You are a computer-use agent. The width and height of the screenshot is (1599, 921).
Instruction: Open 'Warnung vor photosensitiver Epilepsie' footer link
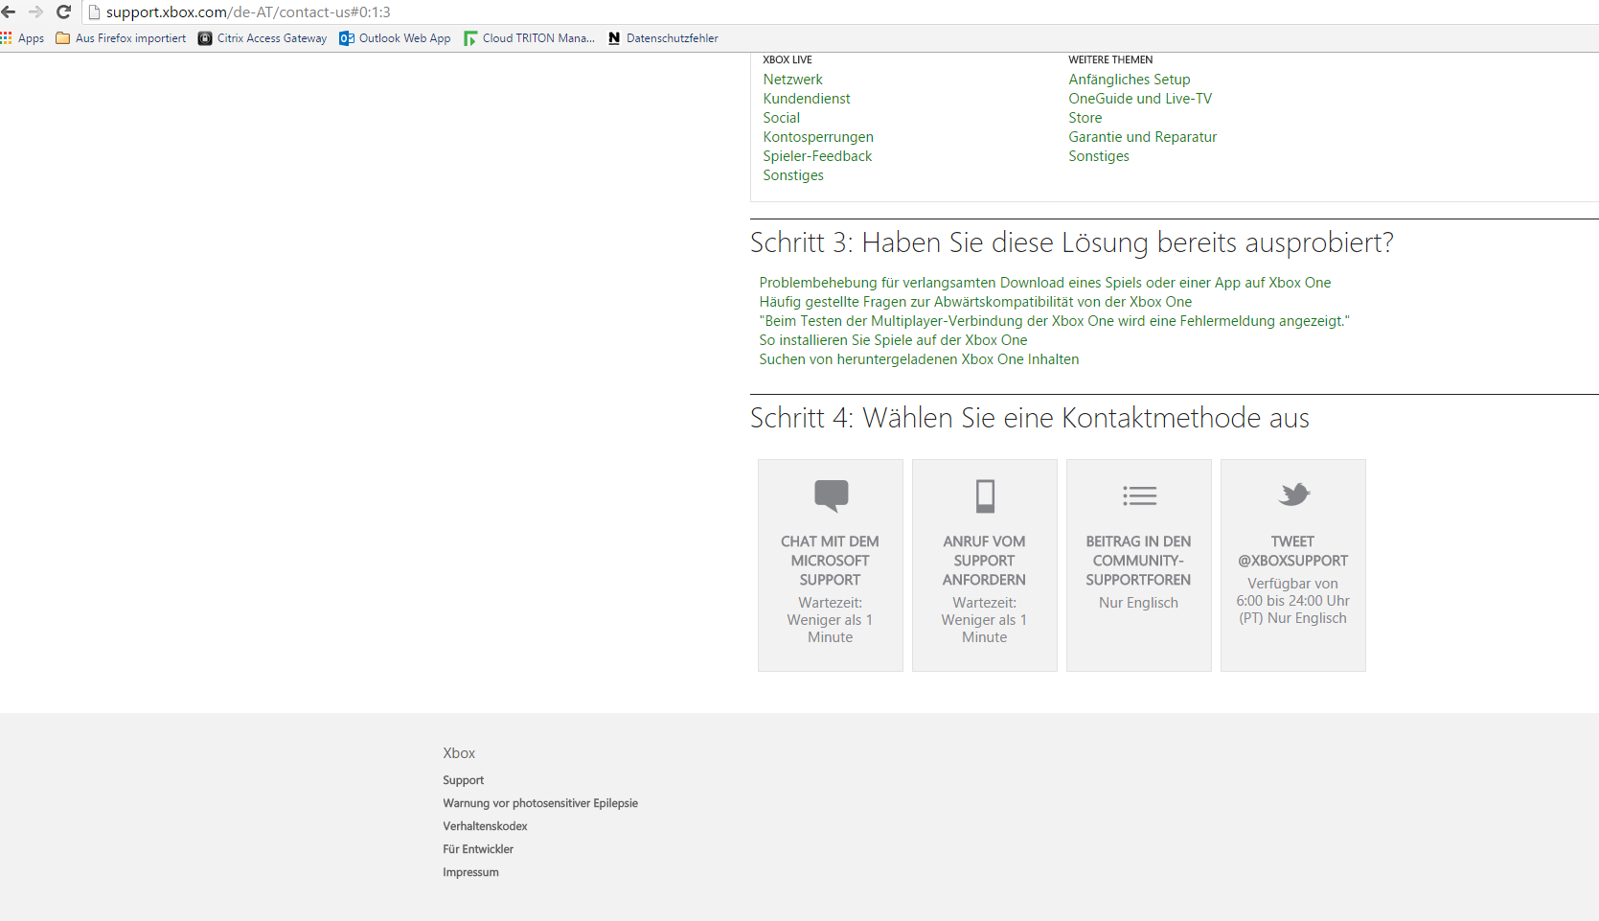[540, 803]
